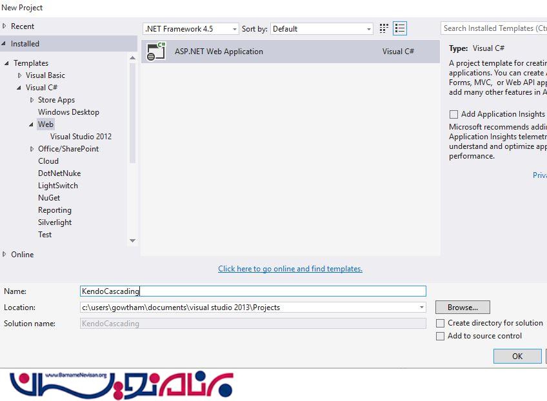Switch to medium icons list view
Image resolution: width=547 pixels, height=401 pixels.
pyautogui.click(x=400, y=28)
